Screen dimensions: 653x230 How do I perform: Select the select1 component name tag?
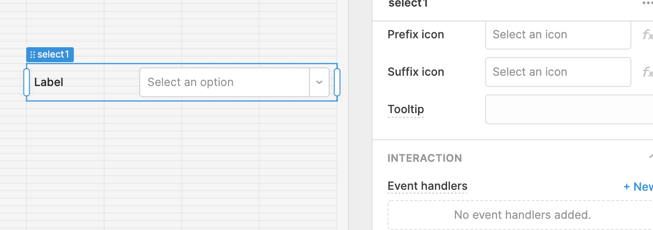53,55
